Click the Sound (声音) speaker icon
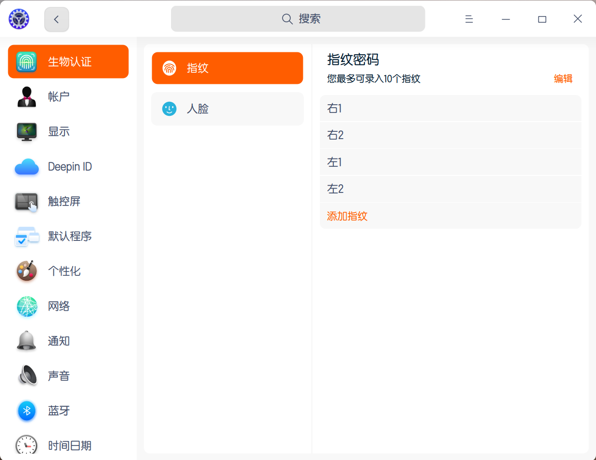596x460 pixels. point(27,376)
